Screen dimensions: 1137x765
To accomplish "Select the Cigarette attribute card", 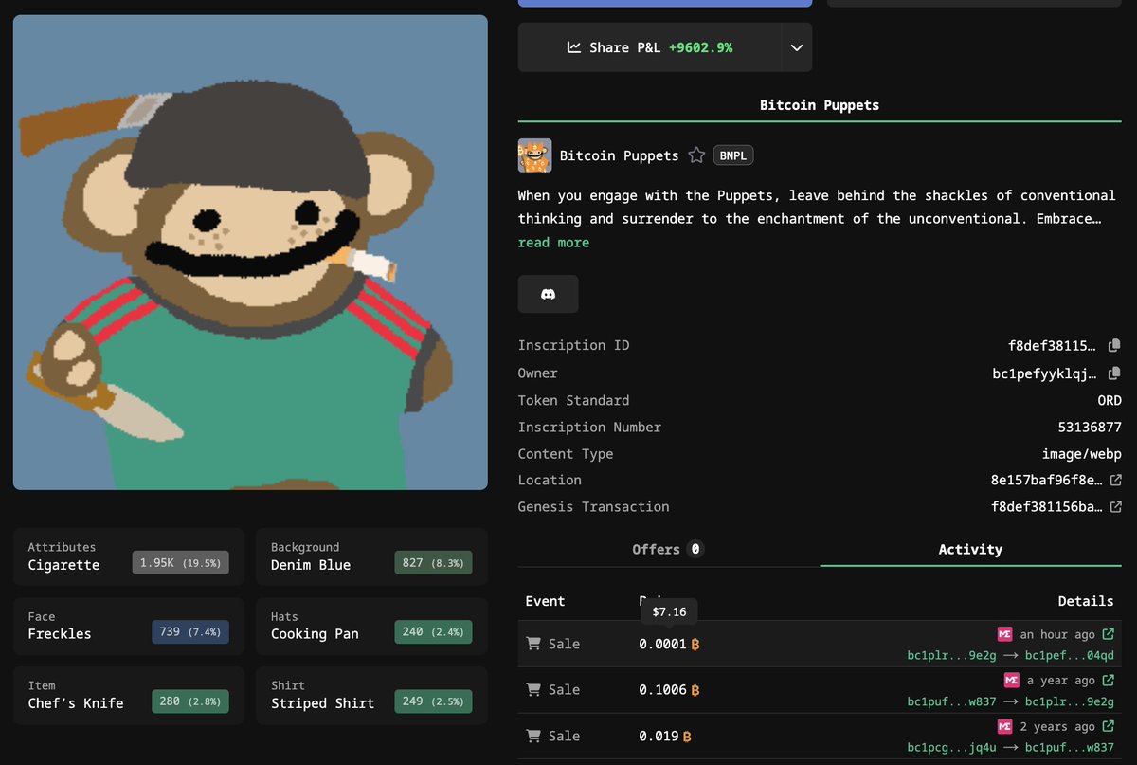I will [128, 556].
